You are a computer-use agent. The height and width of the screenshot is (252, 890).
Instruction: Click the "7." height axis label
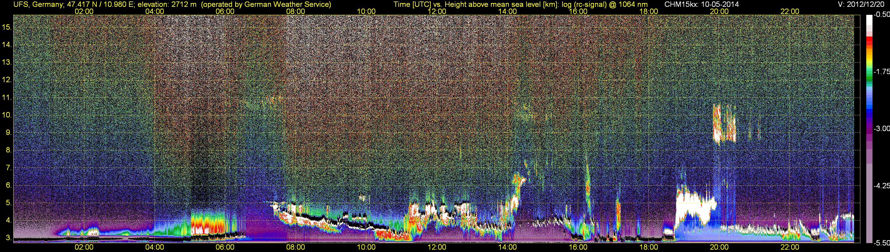(9, 168)
